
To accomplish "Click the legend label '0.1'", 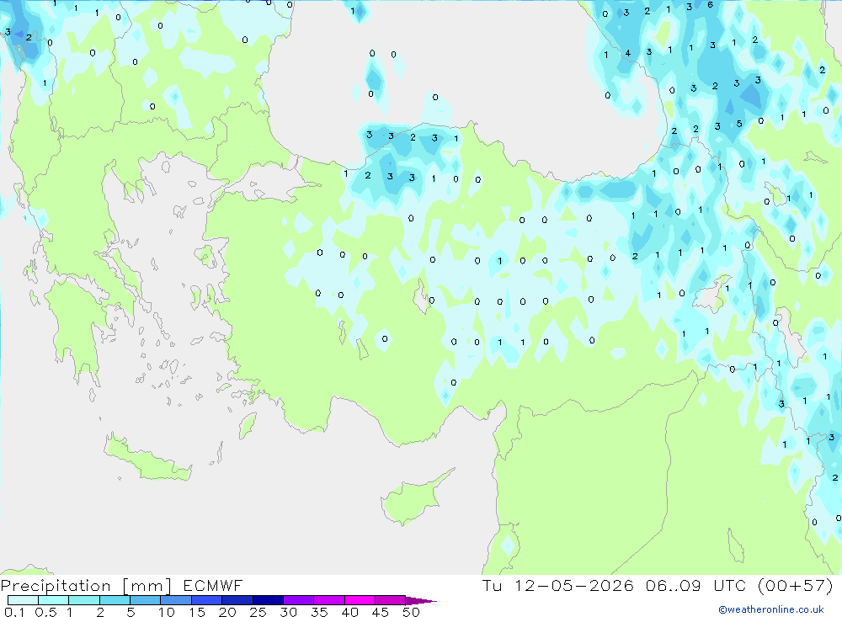I will [14, 612].
